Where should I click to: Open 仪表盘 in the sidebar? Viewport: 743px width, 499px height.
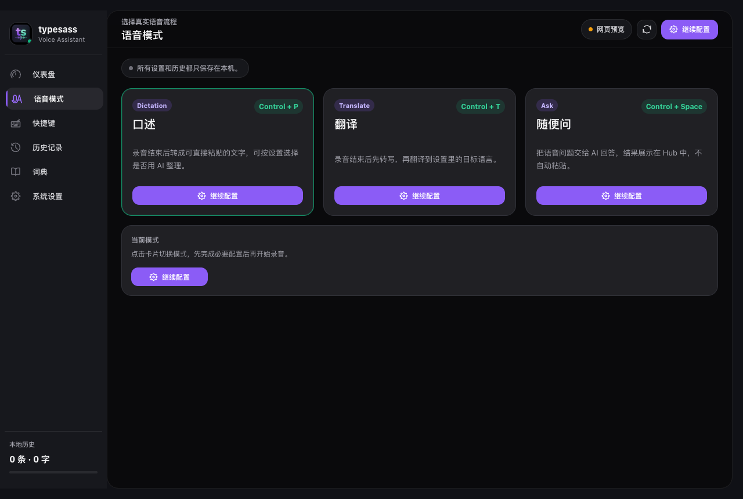55,74
